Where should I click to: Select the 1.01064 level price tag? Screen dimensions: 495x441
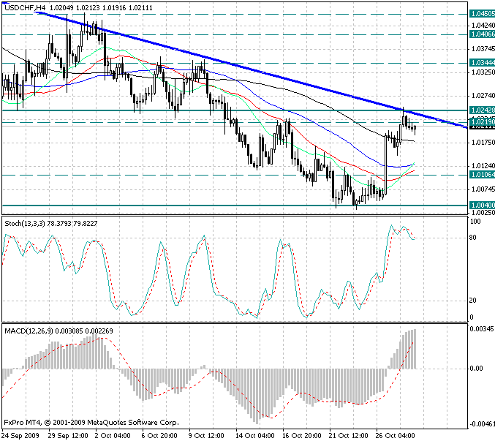pyautogui.click(x=482, y=175)
